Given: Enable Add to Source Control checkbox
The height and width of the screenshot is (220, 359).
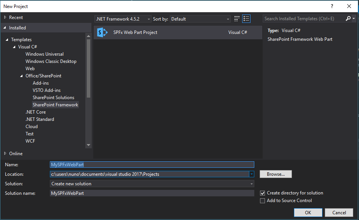Looking at the screenshot, I should (262, 201).
